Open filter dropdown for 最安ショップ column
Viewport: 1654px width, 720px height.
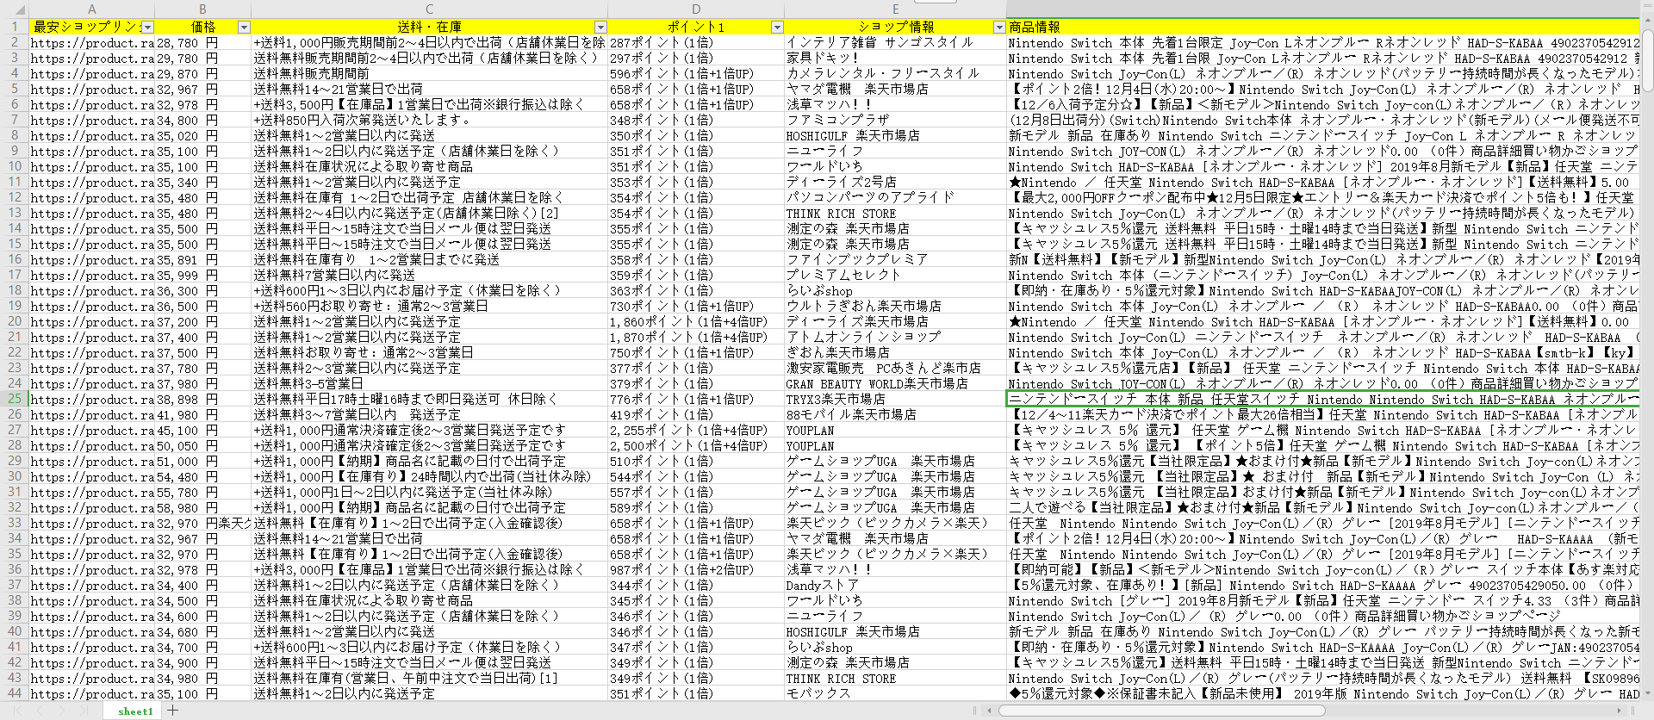pos(147,28)
